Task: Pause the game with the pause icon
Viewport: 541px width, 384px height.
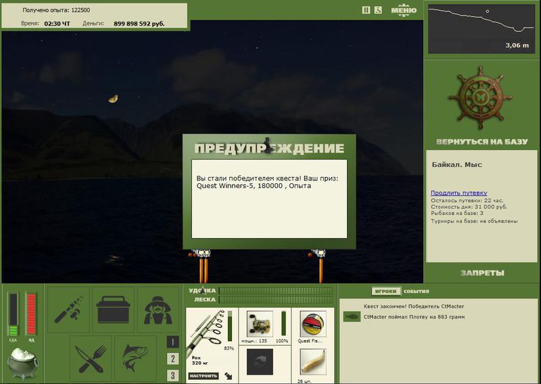Action: (366, 10)
